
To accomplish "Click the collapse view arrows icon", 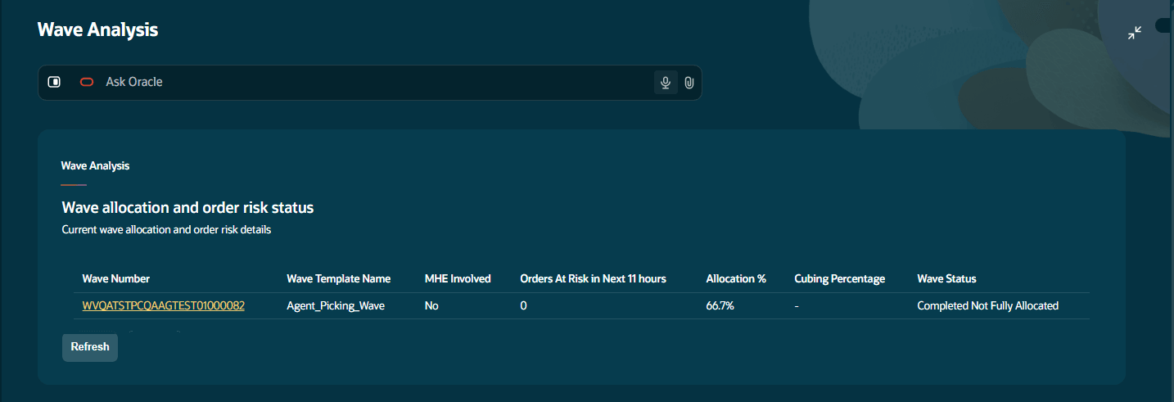I will (1134, 33).
